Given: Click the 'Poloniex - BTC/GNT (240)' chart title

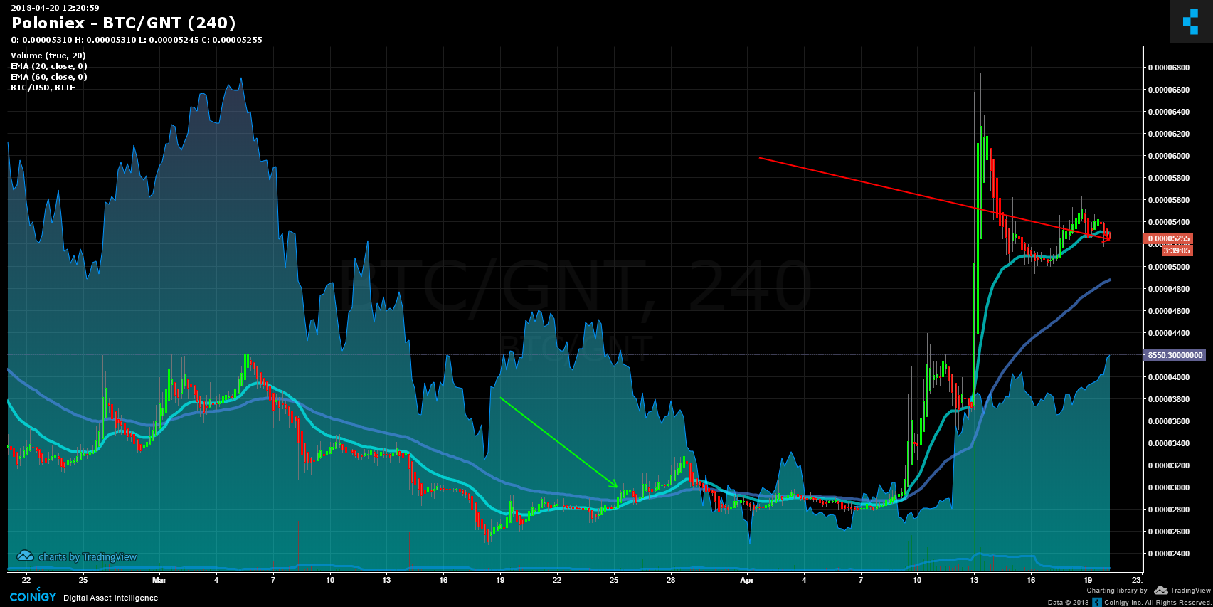Looking at the screenshot, I should point(124,23).
